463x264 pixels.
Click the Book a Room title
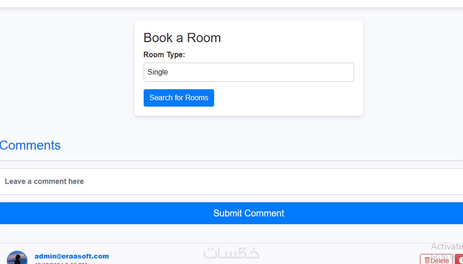[182, 38]
